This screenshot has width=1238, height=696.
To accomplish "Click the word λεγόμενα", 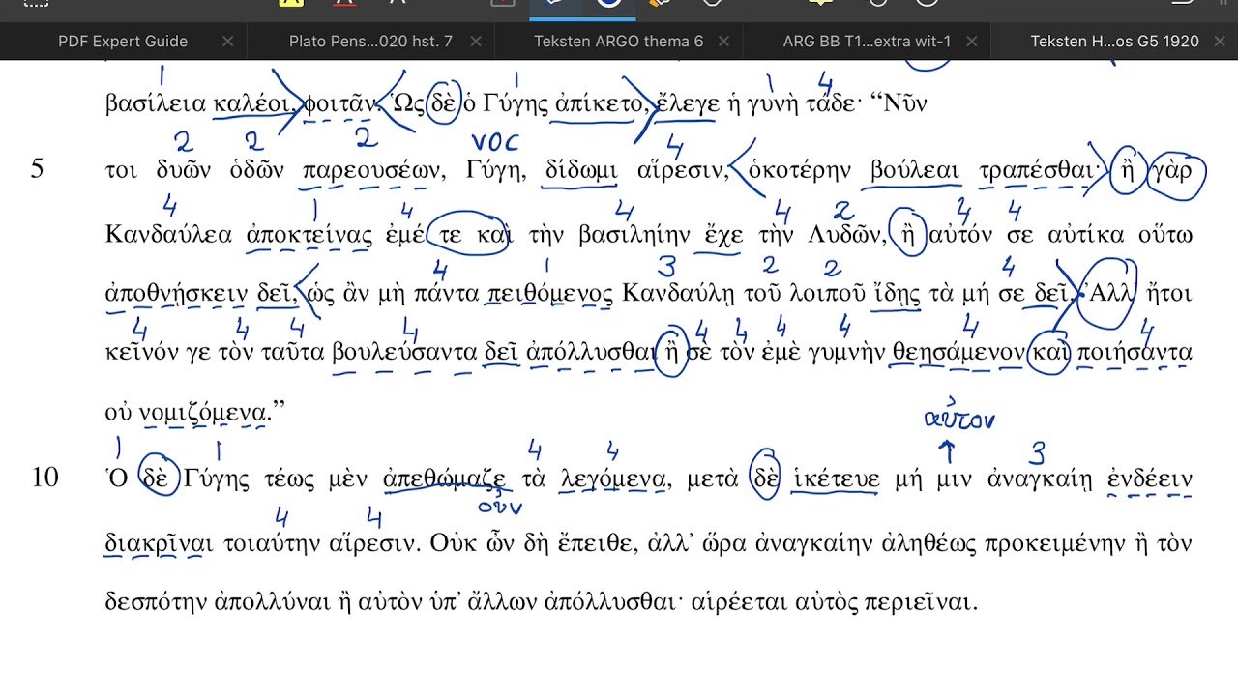I will click(x=614, y=478).
